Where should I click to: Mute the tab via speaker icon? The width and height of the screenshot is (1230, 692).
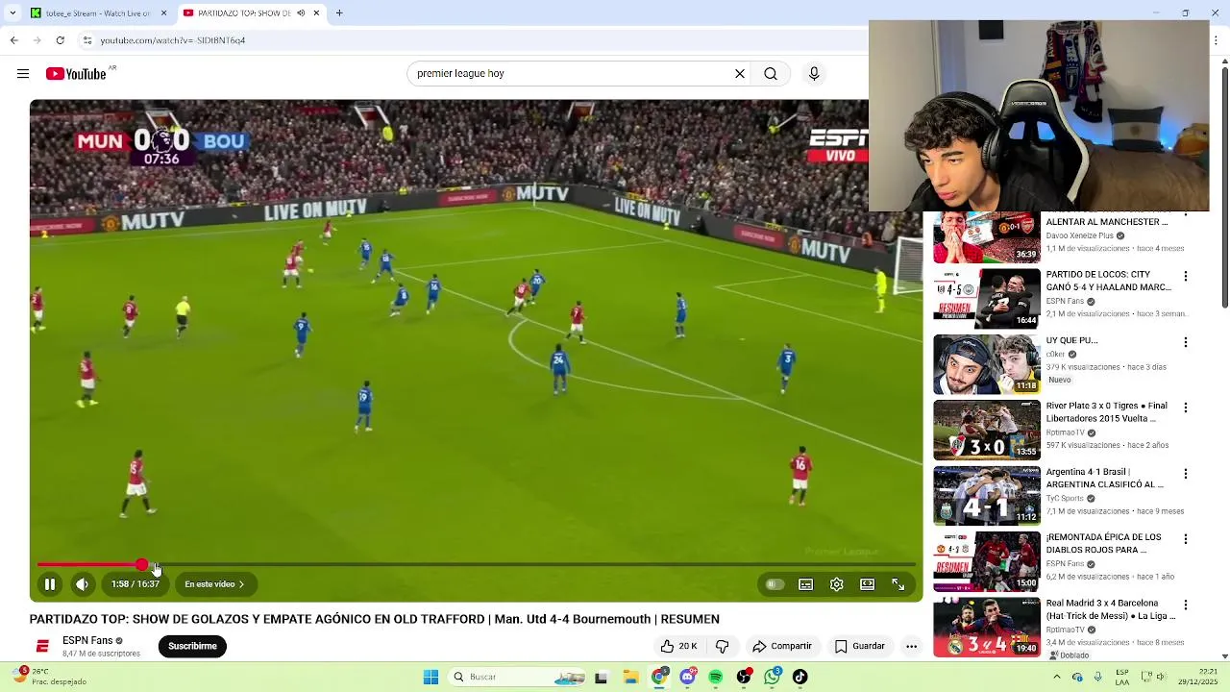coord(301,13)
